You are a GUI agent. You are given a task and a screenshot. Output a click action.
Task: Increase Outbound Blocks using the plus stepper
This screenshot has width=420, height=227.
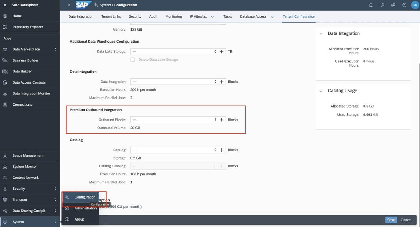click(222, 120)
